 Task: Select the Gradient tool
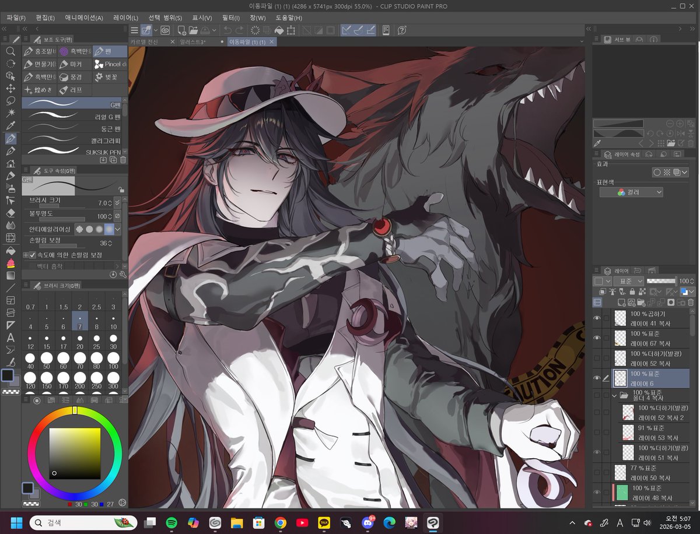tap(10, 275)
